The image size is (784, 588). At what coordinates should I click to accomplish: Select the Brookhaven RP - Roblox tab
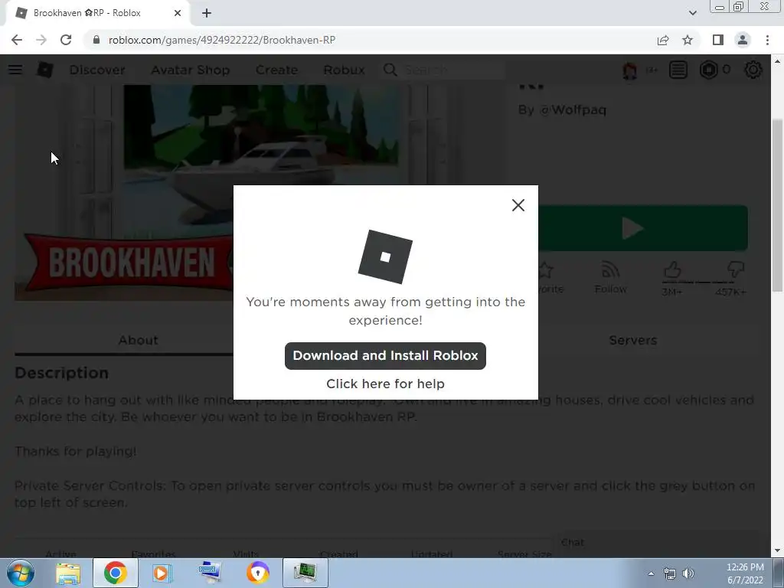click(x=97, y=13)
